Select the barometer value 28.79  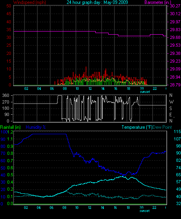pos(175,85)
